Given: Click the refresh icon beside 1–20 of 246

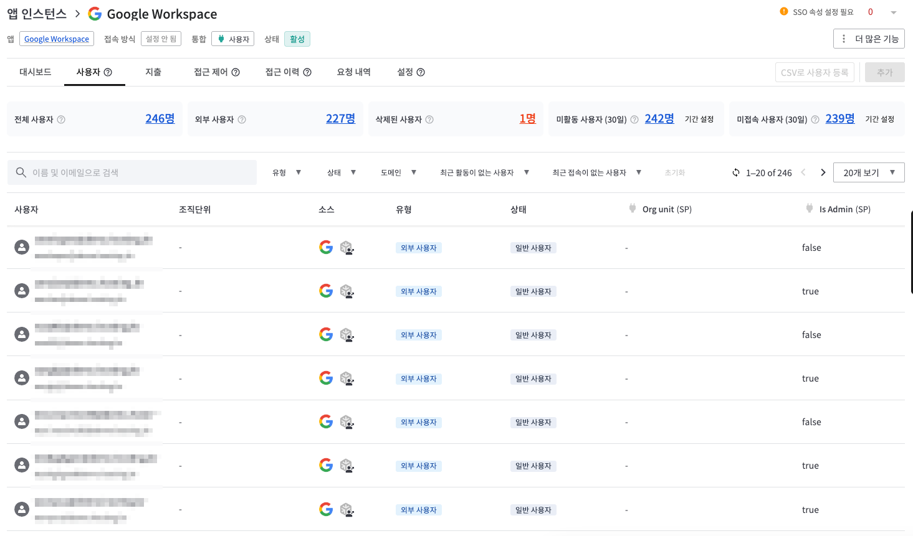Looking at the screenshot, I should pos(736,172).
